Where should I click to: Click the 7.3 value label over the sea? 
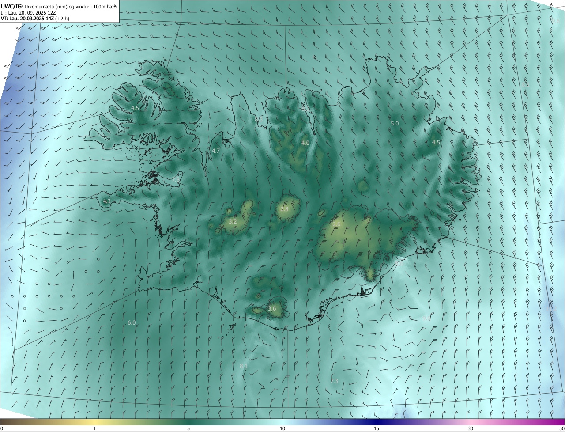[x=334, y=381]
